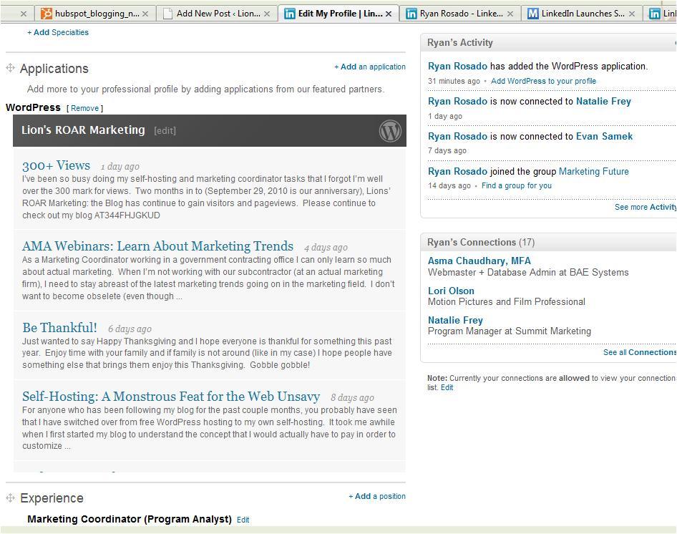Click Add an application link
Viewport: 677px width, 534px height.
click(370, 67)
